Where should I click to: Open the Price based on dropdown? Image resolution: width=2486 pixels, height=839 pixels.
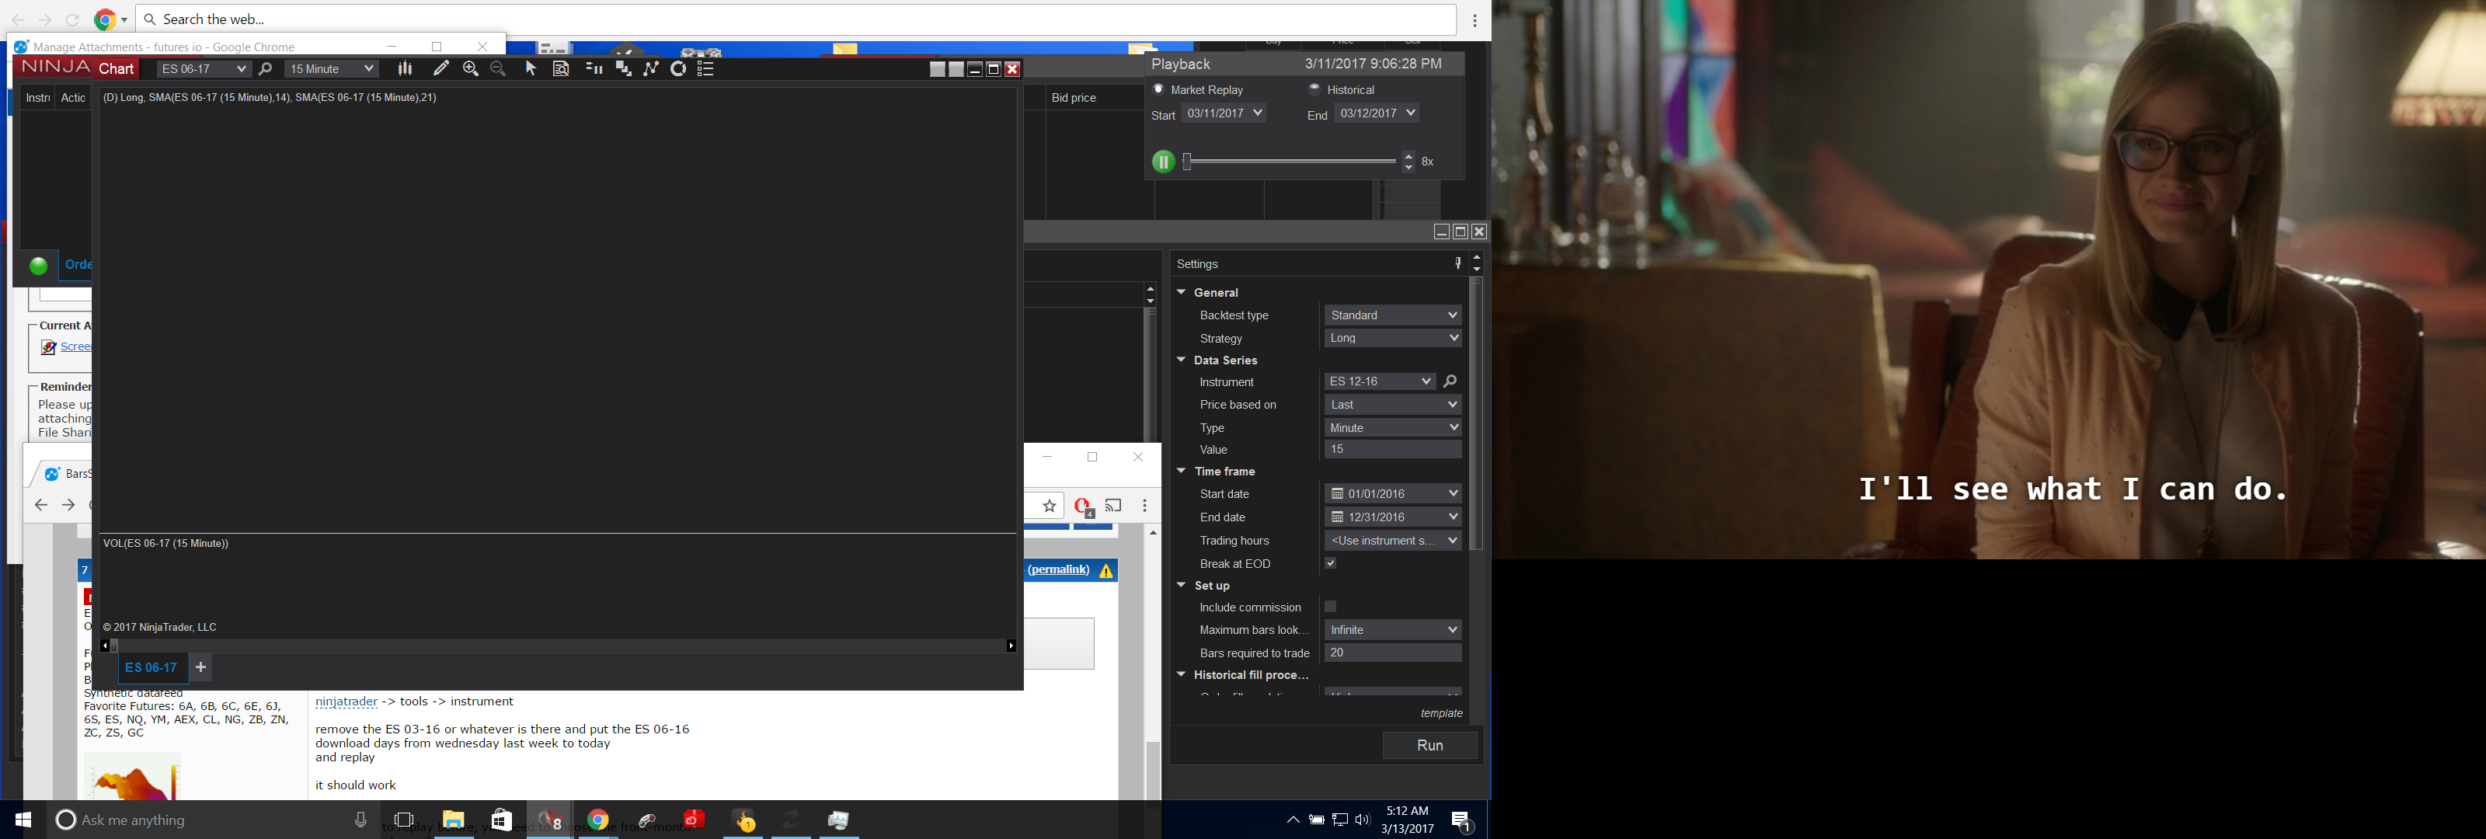point(1393,405)
